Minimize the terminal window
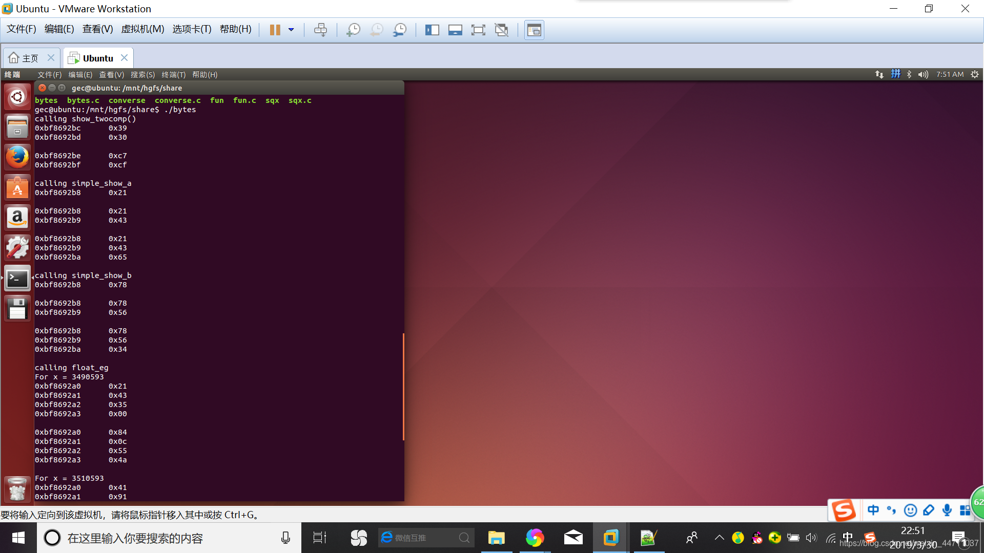 (x=52, y=88)
